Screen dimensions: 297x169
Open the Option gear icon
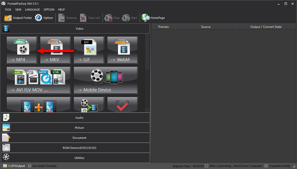(38, 18)
